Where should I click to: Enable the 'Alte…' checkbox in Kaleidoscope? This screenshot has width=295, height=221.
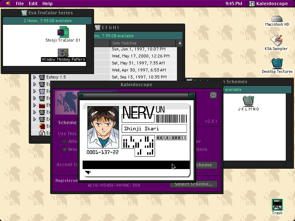[x=65, y=141]
